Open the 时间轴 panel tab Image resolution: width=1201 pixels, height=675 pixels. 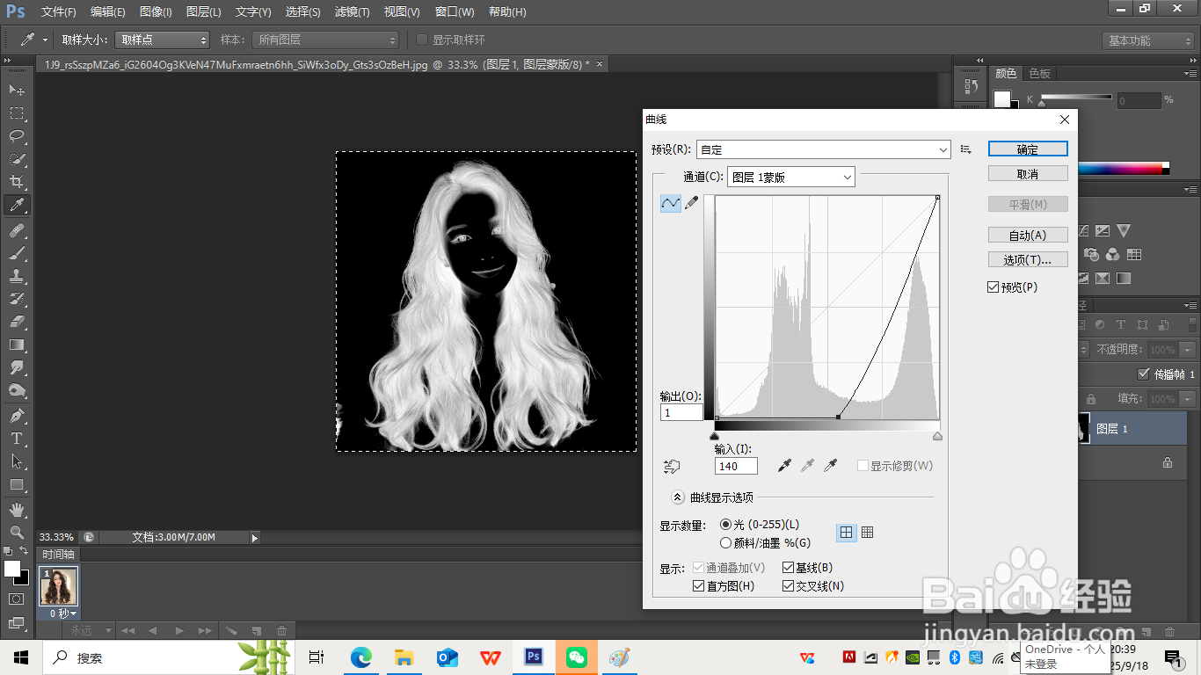(x=58, y=554)
